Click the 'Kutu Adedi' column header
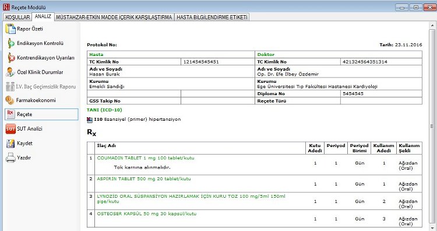Screen dimensions: 437x231 click(x=315, y=148)
